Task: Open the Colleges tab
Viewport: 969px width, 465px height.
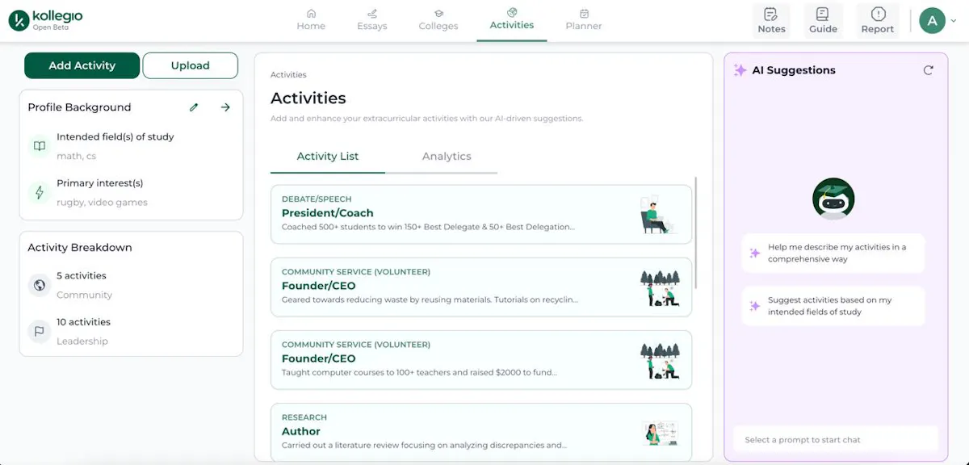Action: (x=438, y=20)
